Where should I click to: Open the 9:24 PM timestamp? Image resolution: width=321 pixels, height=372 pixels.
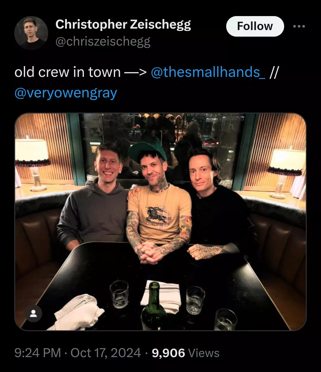coord(38,353)
